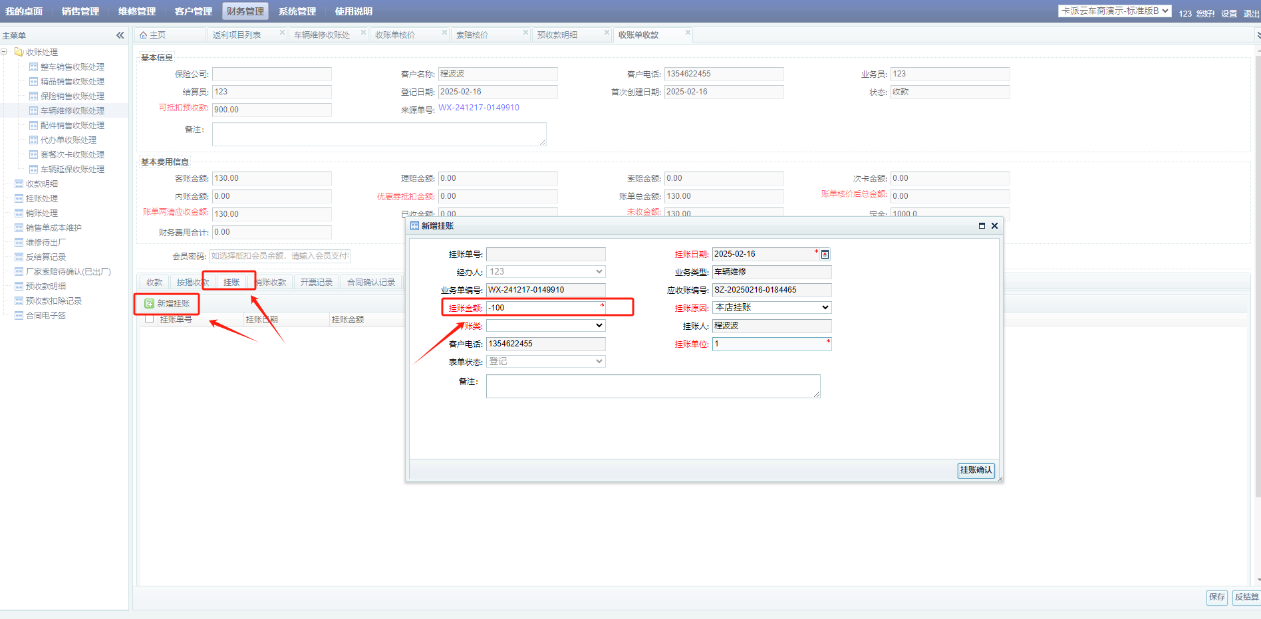Follow the WX-241217-0149910 来源单号 link

478,108
